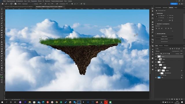Open brush painting mode dropdown
This screenshot has width=185, height=104.
pyautogui.click(x=27, y=4)
